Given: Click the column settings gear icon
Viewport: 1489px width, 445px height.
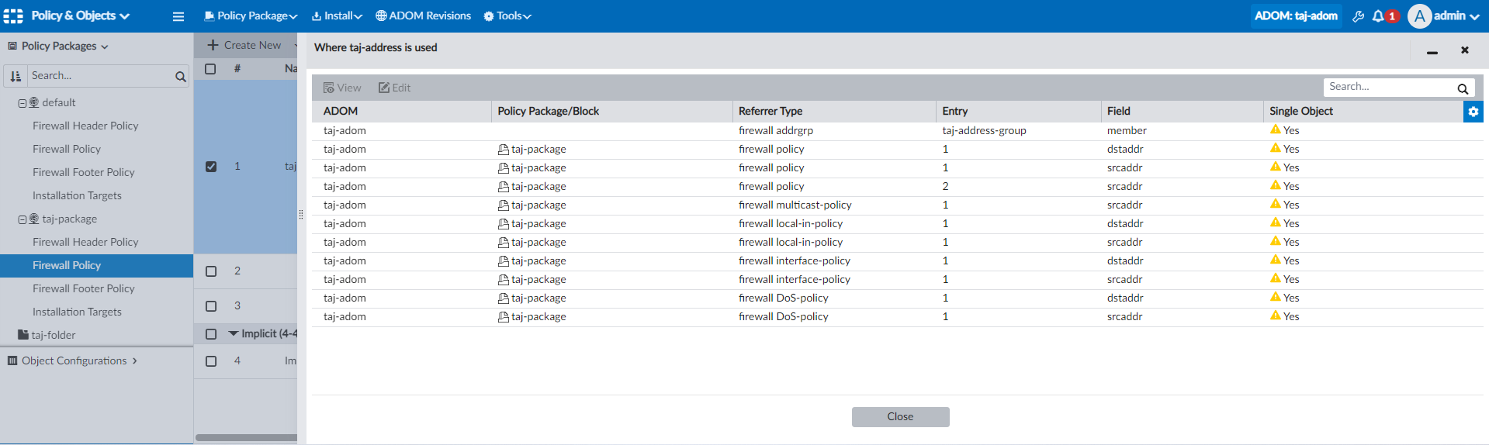Looking at the screenshot, I should click(x=1473, y=112).
